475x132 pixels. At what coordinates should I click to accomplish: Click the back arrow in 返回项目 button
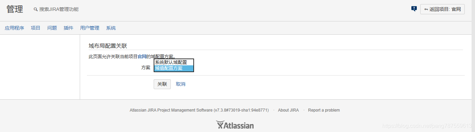(426, 10)
